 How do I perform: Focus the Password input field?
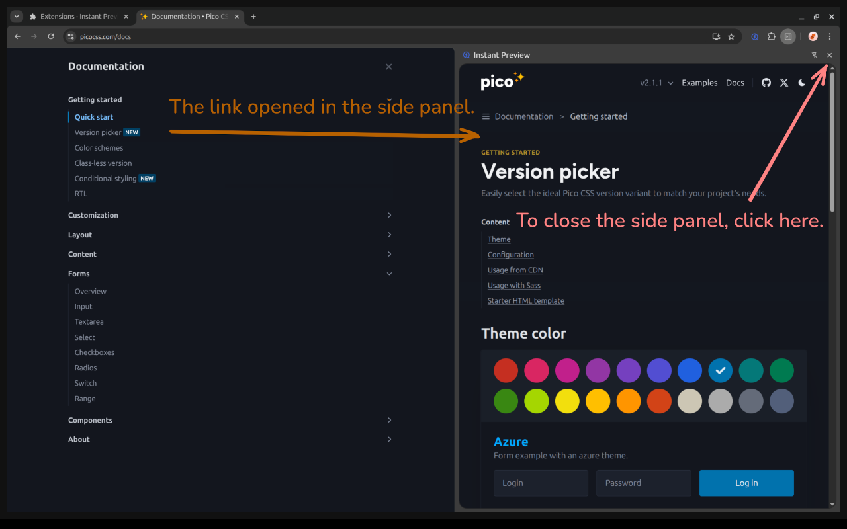pos(644,483)
